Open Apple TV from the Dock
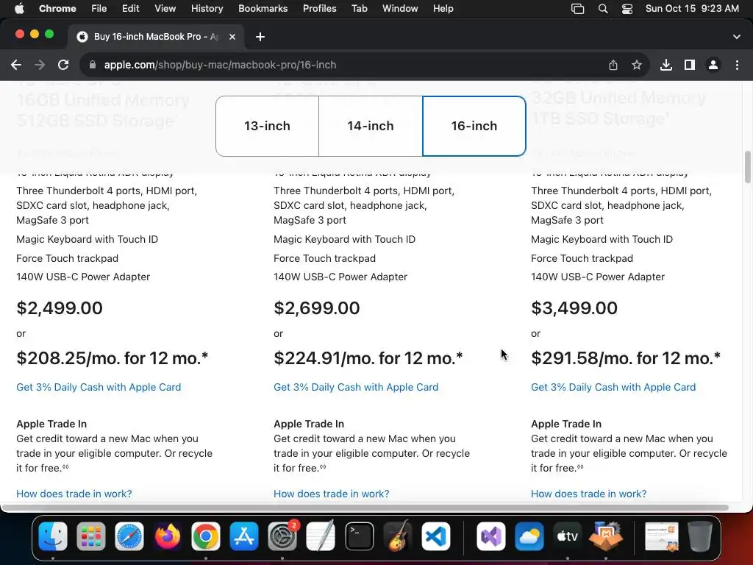Image resolution: width=753 pixels, height=565 pixels. [567, 536]
